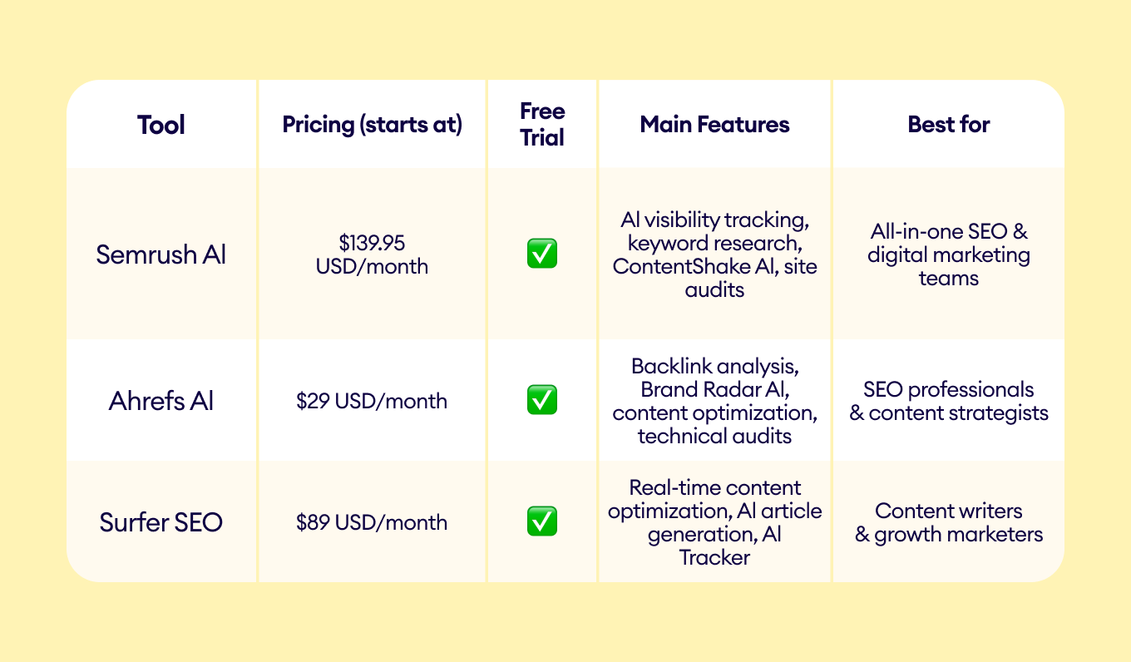
Task: Click the Best for column header
Action: tap(948, 125)
